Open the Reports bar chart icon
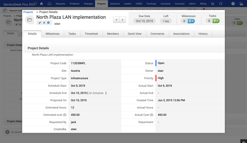Image resolution: width=247 pixels, height=143 pixels. click(212, 4)
